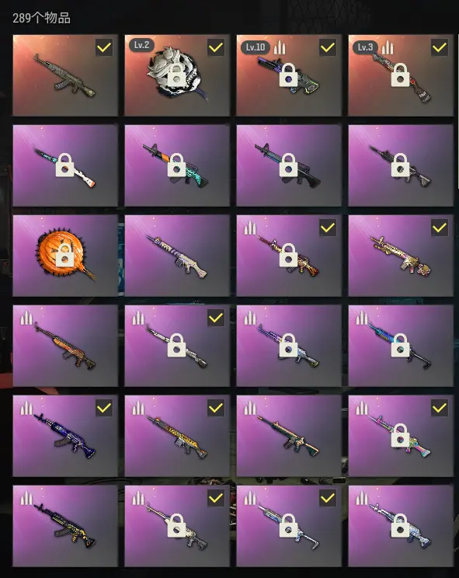Open the orange-tipped M416 skin tile
The width and height of the screenshot is (459, 578).
tap(289, 436)
